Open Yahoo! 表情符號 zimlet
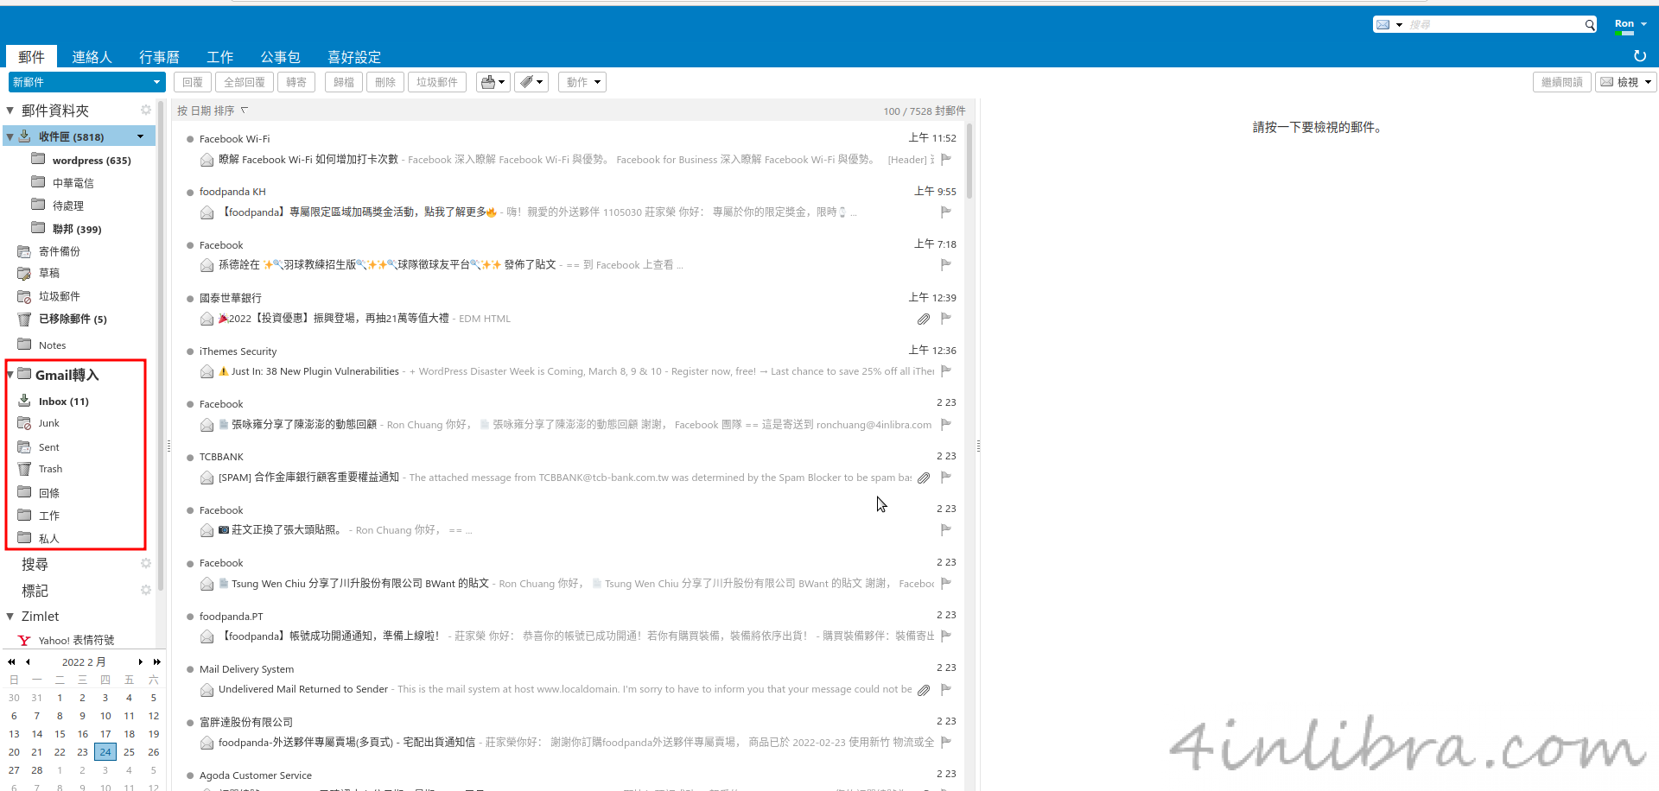1659x791 pixels. pyautogui.click(x=76, y=640)
